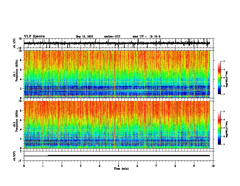Click the "0" tick on time axis
240x186 pixels.
[x=24, y=166]
